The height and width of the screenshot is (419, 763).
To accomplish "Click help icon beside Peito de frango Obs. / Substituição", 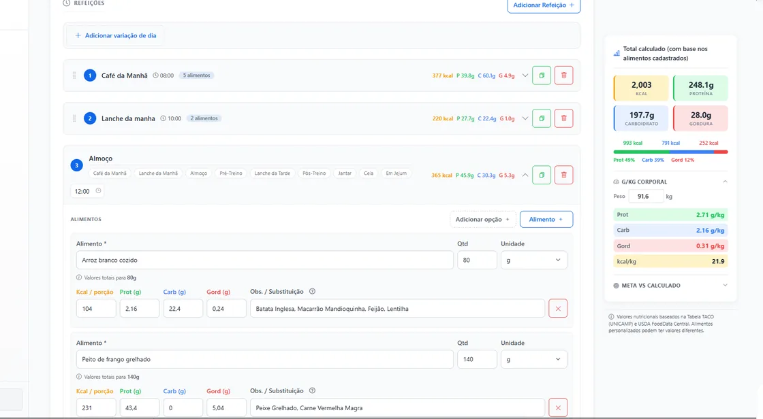I will (x=313, y=391).
